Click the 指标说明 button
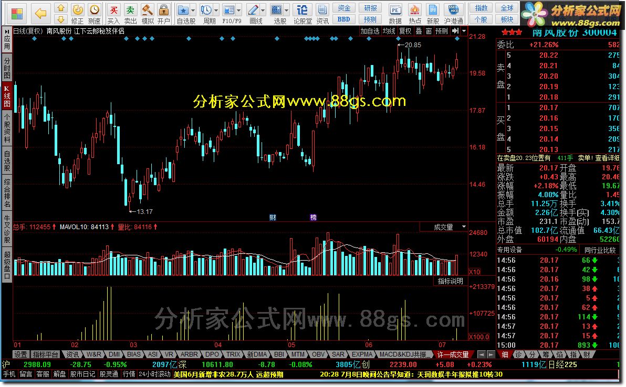Image resolution: width=626 pixels, height=387 pixels. (451, 281)
